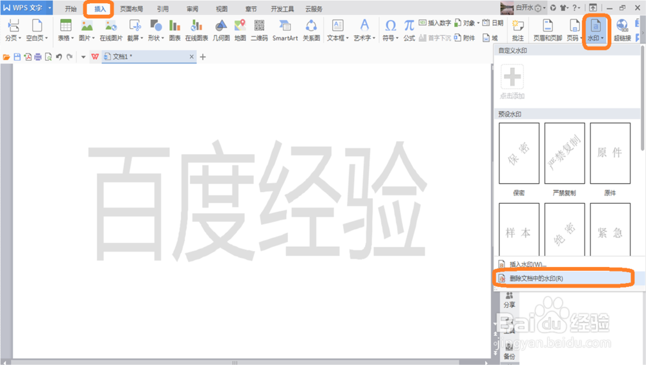The image size is (646, 365).
Task: Expand the WordArt (艺术字) dropdown arrow
Action: (x=373, y=38)
